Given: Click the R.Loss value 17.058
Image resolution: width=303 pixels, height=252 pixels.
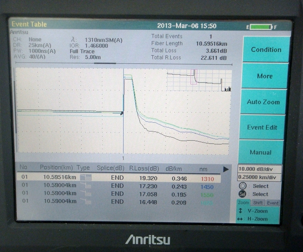Looking at the screenshot, I should coord(148,194).
